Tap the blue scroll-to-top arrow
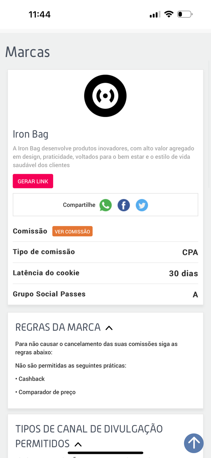This screenshot has width=211, height=458. coord(194,443)
